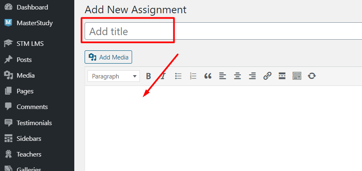The image size is (362, 171).
Task: Apply blockquote formatting
Action: coord(208,76)
